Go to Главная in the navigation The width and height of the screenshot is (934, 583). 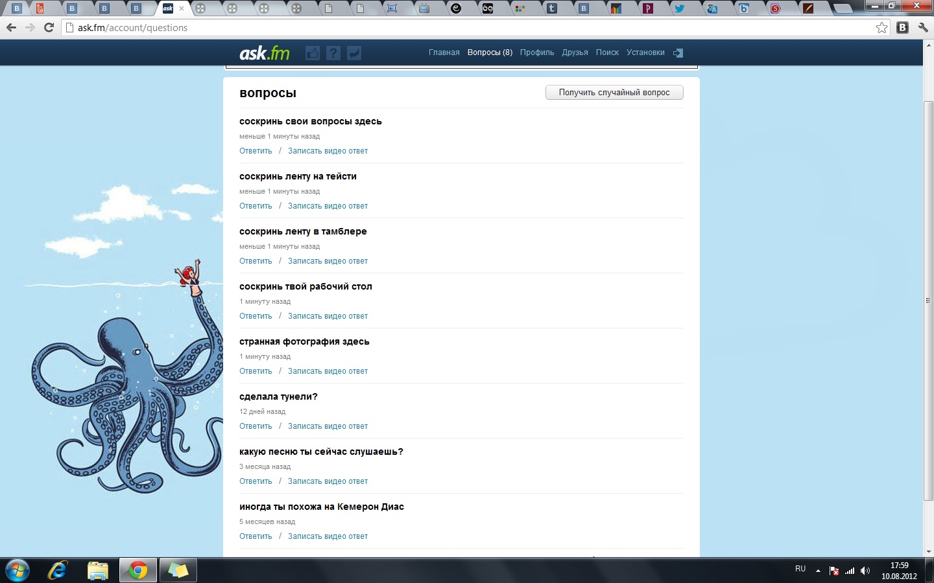[x=444, y=52]
